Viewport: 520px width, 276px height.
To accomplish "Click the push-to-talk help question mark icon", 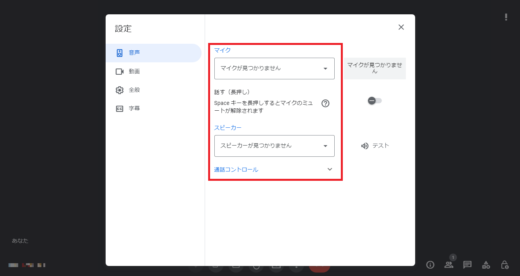I will 325,103.
